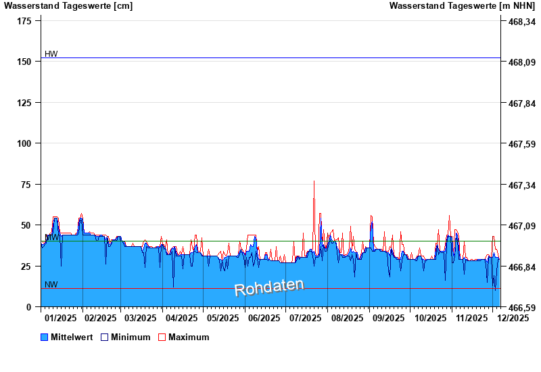Click the white Minimum legend box
Screen dimensions: 541x372
point(104,337)
